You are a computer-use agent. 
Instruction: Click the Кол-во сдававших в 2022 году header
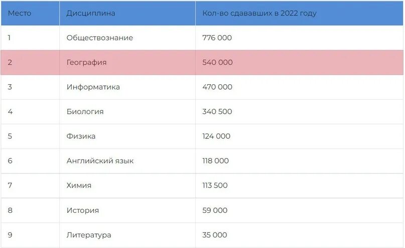point(300,13)
